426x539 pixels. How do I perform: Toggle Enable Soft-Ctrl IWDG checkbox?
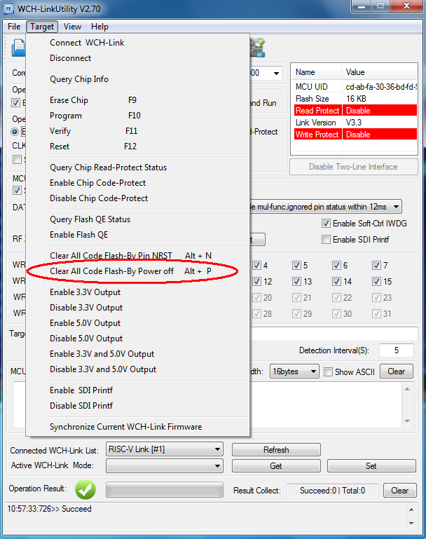click(x=326, y=224)
